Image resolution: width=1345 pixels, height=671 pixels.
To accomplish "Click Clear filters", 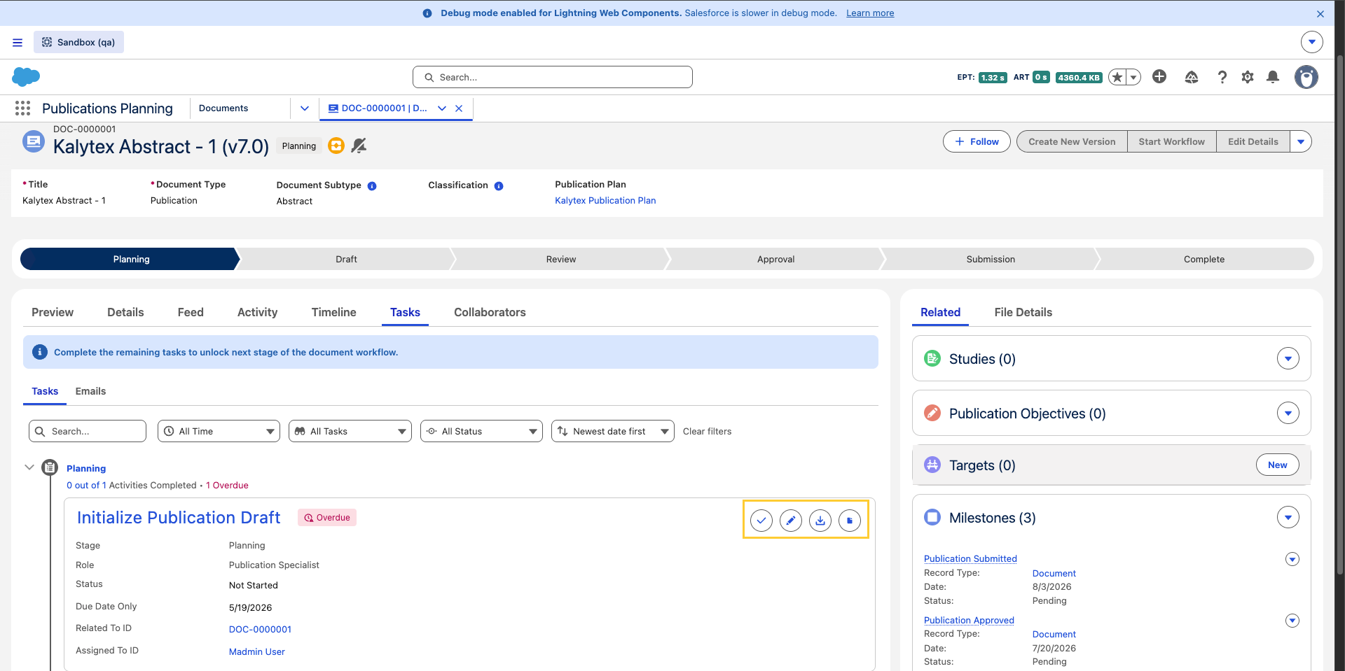I will (707, 432).
